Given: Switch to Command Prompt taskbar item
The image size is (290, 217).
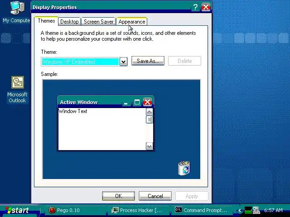Looking at the screenshot, I should (201, 210).
